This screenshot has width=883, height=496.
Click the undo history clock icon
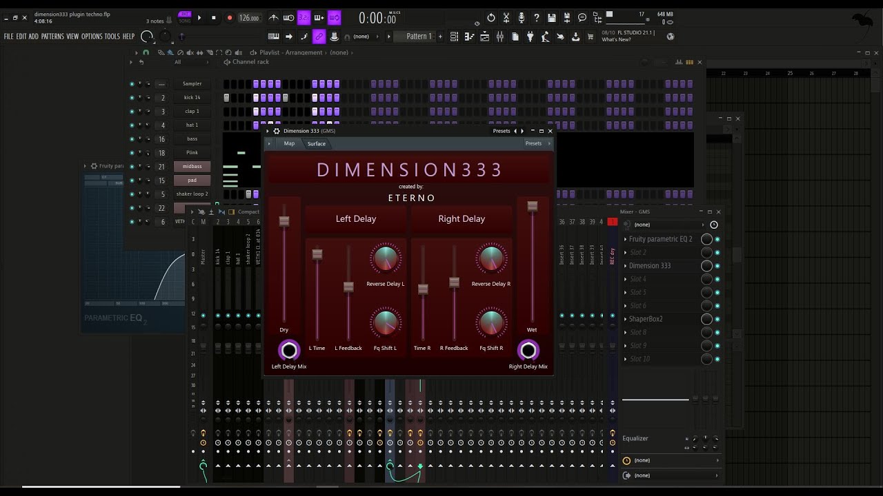(491, 18)
